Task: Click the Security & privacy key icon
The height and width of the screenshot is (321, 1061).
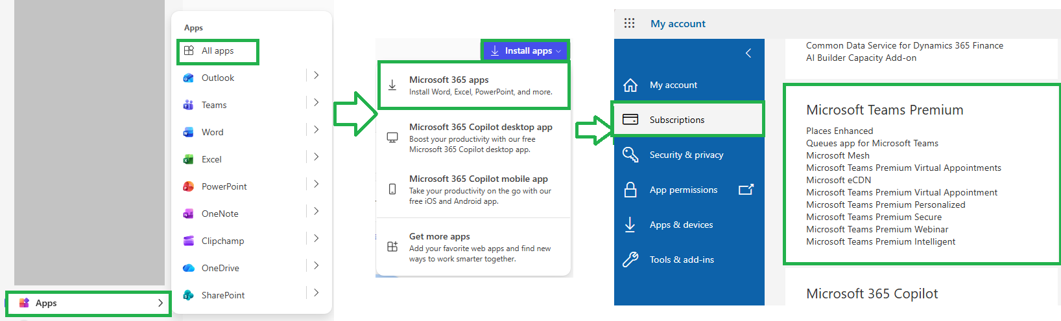Action: (630, 155)
